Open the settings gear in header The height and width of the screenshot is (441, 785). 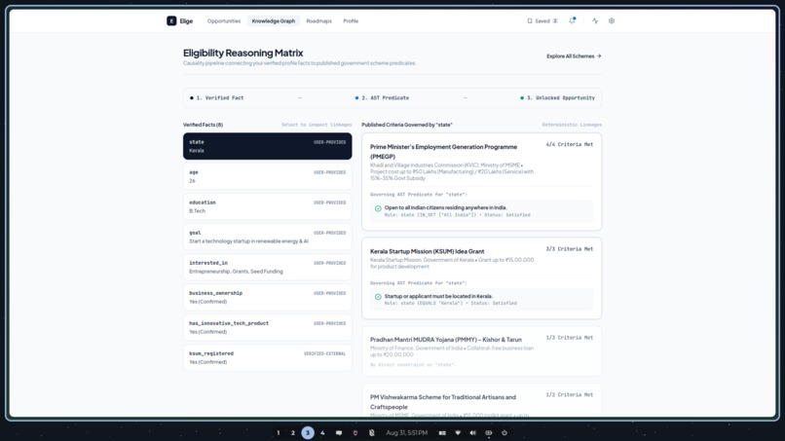point(612,21)
